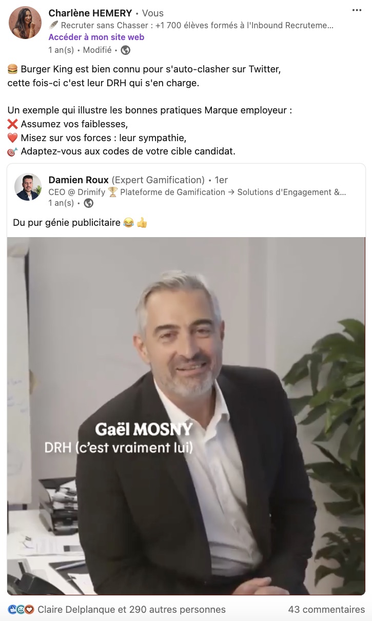Click Charlène's headline 'Recruter sans Chasser'
This screenshot has width=372, height=621.
pos(191,25)
